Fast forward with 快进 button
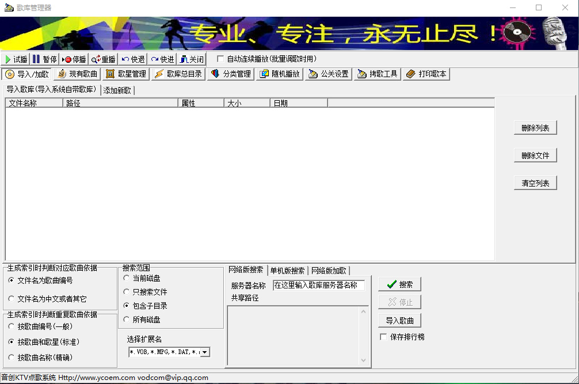This screenshot has height=384, width=579. [162, 59]
